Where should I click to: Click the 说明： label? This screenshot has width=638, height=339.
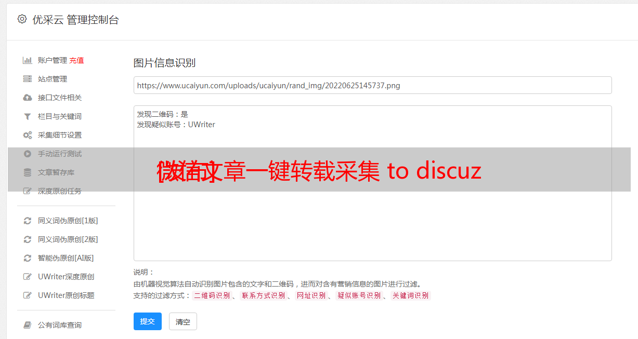click(x=144, y=272)
